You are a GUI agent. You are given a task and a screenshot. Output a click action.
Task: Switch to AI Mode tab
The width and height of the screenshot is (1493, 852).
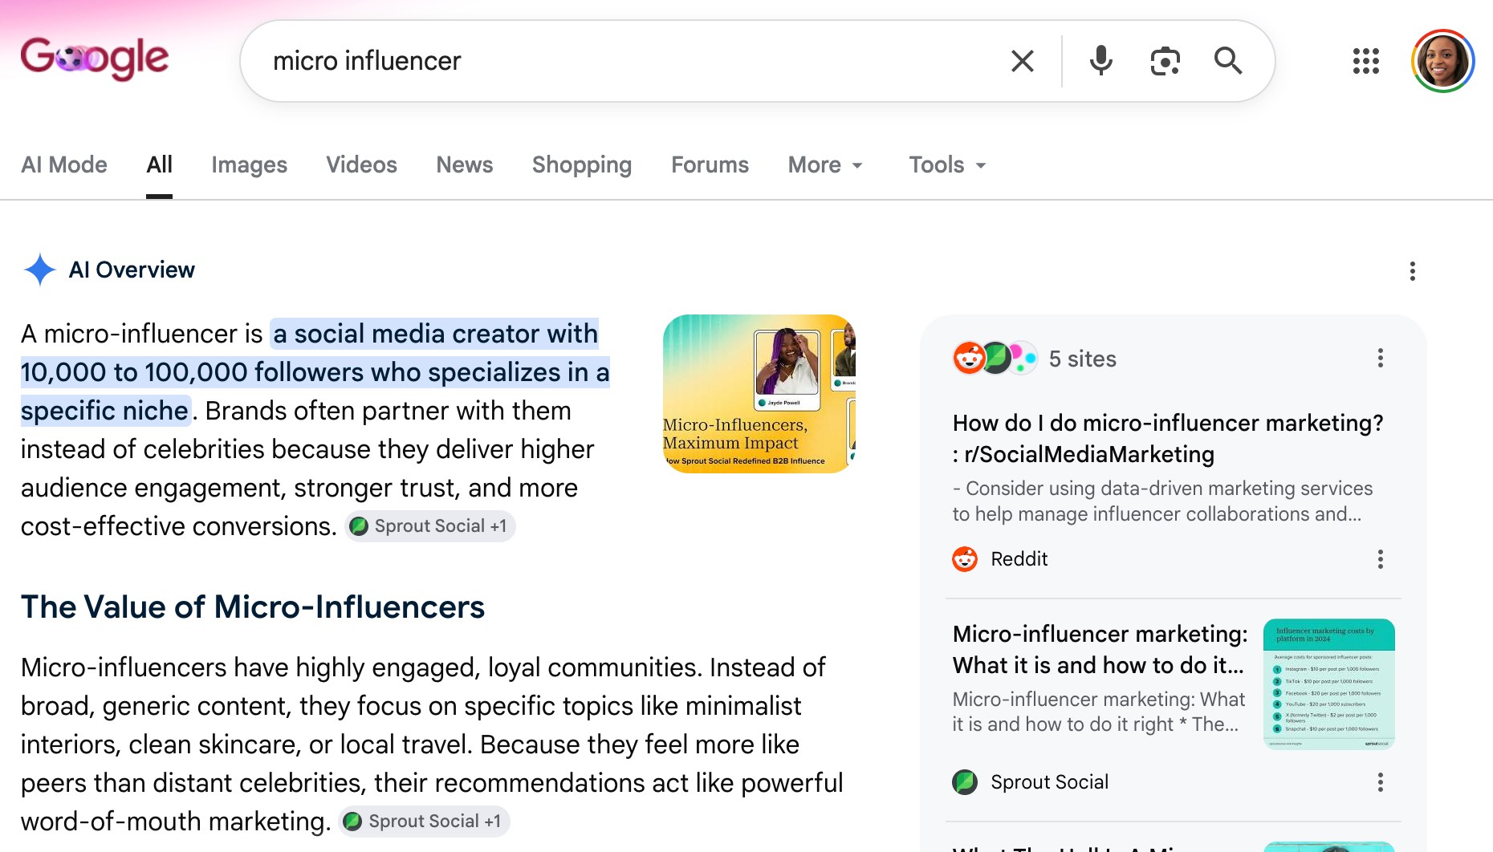point(64,164)
